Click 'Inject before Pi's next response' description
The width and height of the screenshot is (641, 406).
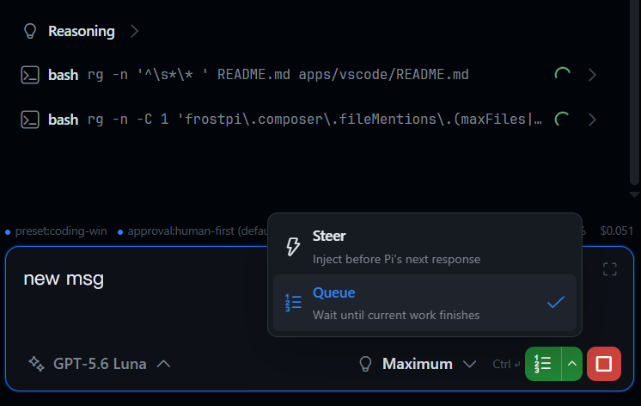[396, 260]
